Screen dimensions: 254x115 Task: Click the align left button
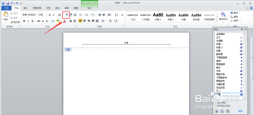pyautogui.click(x=81, y=21)
